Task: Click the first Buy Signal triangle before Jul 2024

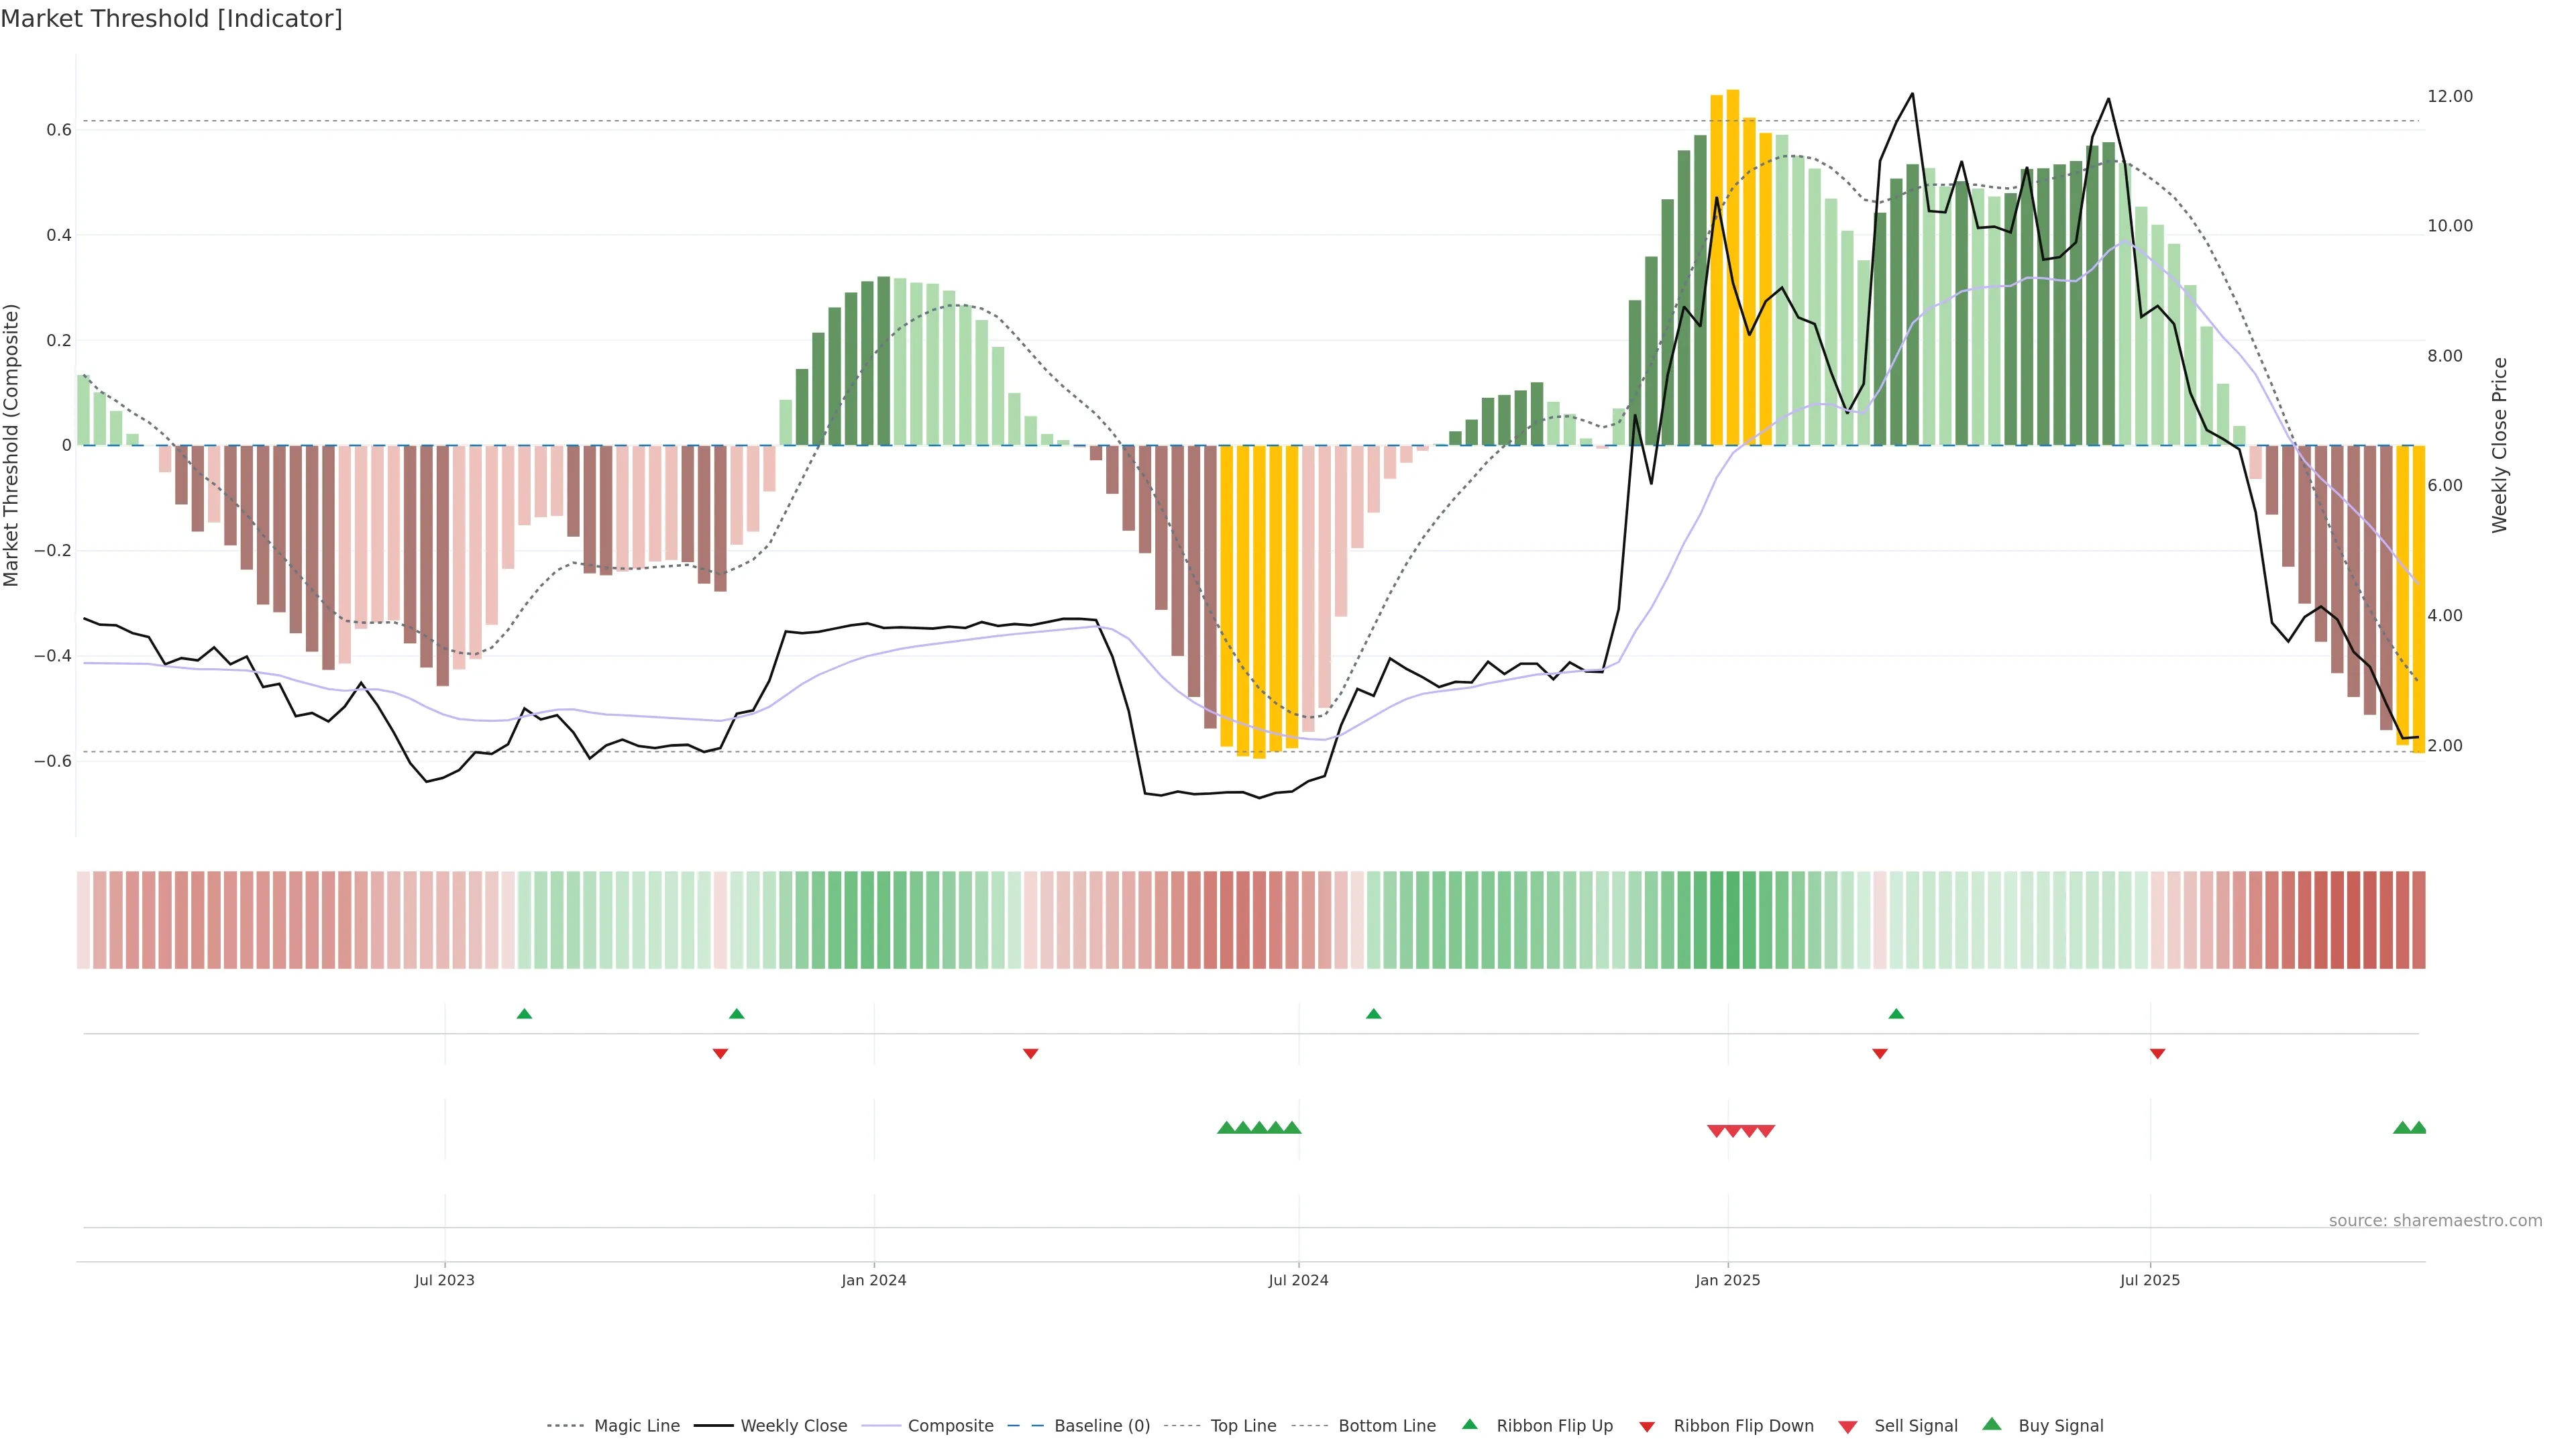Action: click(1226, 1128)
